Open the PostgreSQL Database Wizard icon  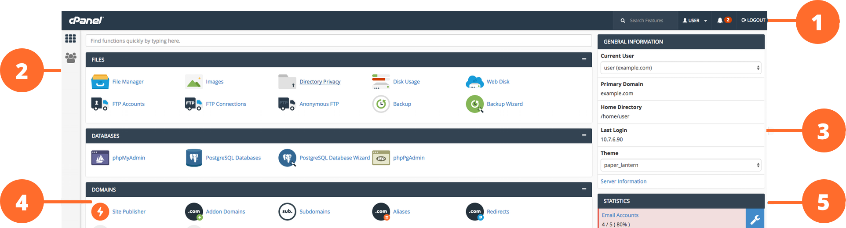(x=288, y=158)
